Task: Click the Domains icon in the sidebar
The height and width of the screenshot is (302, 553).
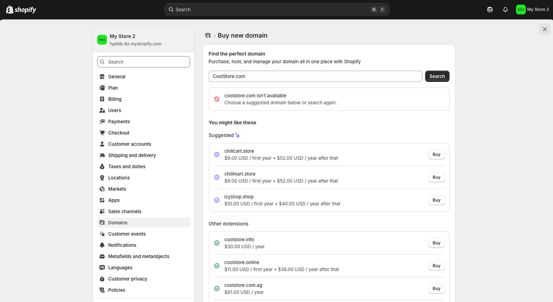Action: click(102, 222)
